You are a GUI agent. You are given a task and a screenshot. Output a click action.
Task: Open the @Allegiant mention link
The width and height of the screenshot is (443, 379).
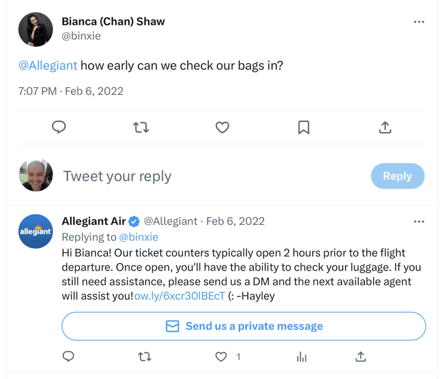pyautogui.click(x=48, y=65)
